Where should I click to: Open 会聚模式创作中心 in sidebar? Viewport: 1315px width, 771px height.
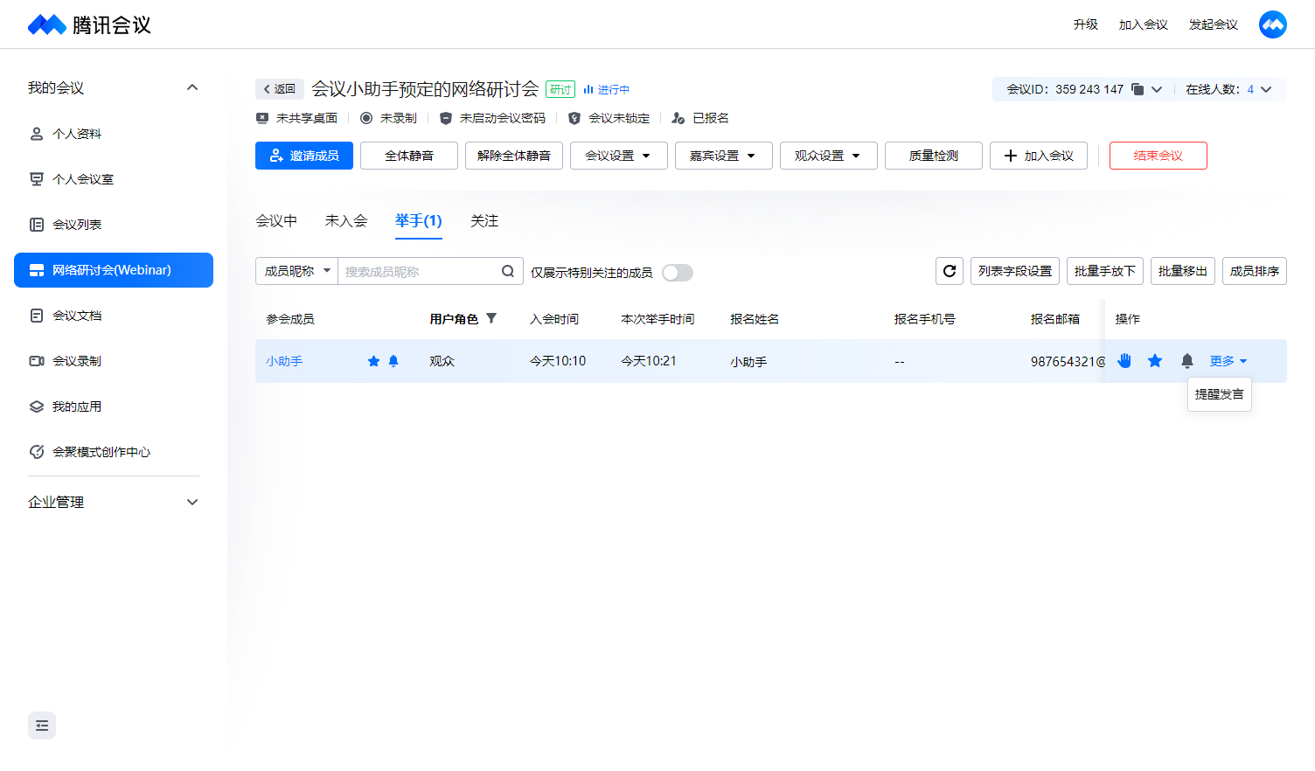(x=114, y=452)
